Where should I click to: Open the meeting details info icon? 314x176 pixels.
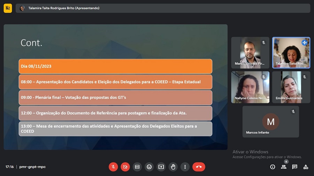click(272, 167)
